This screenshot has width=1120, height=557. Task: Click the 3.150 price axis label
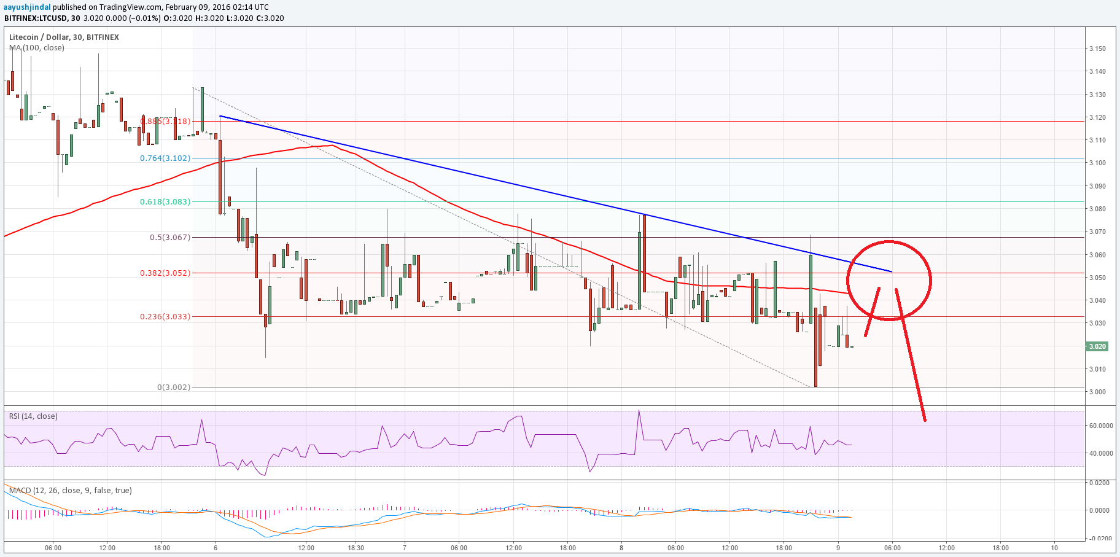coord(1097,49)
